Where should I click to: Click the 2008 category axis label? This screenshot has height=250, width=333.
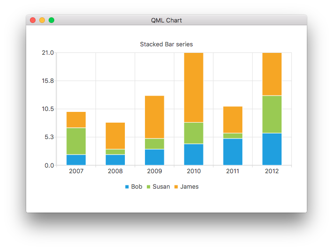coord(115,171)
